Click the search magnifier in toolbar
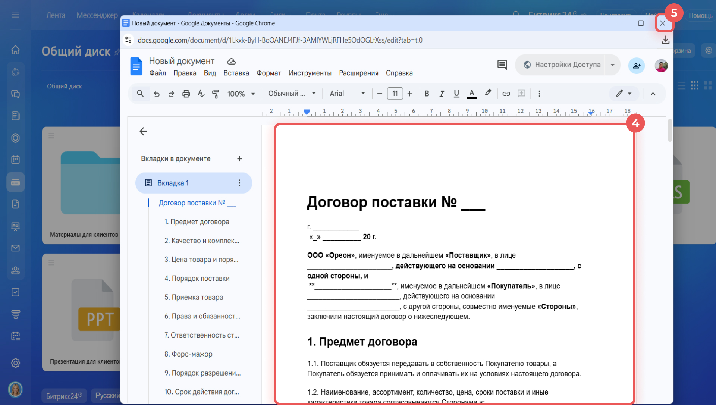Screen dimensions: 716x405 click(140, 94)
